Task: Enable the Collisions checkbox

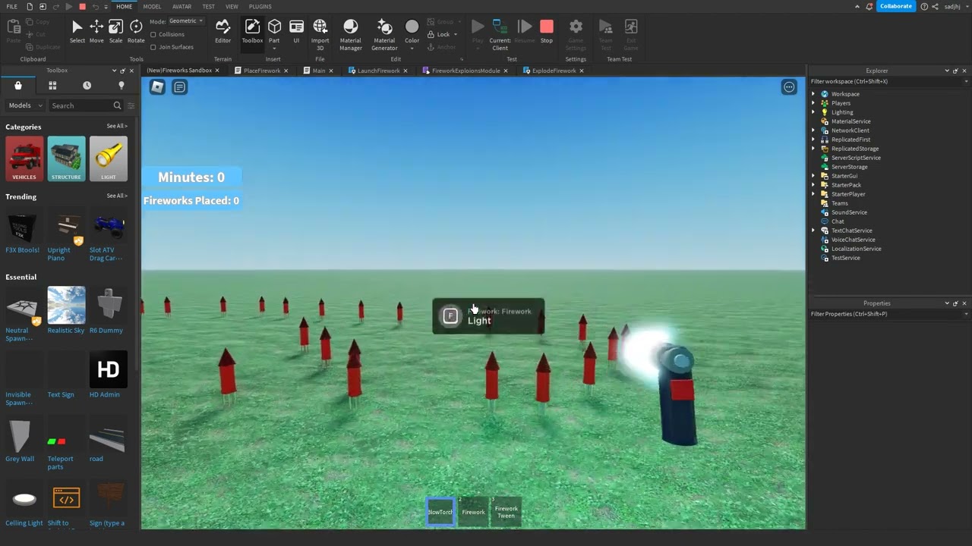Action: [153, 34]
